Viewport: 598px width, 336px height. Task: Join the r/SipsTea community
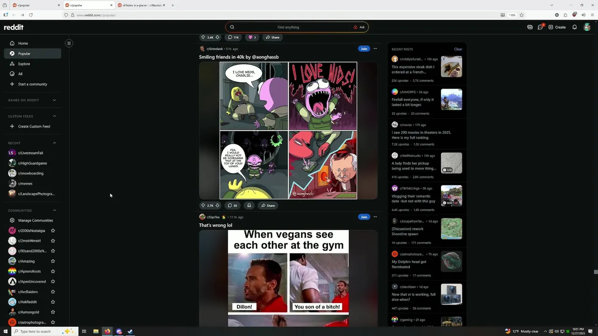point(364,217)
